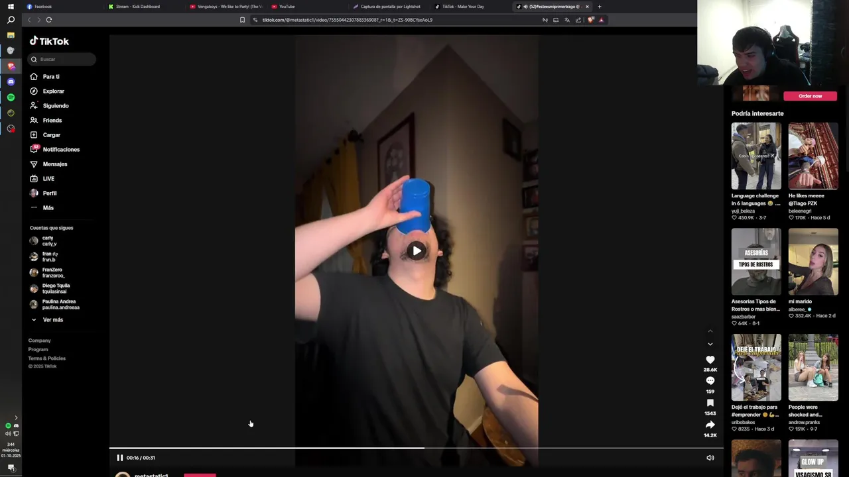Open the Windows Start menu

click(11, 7)
